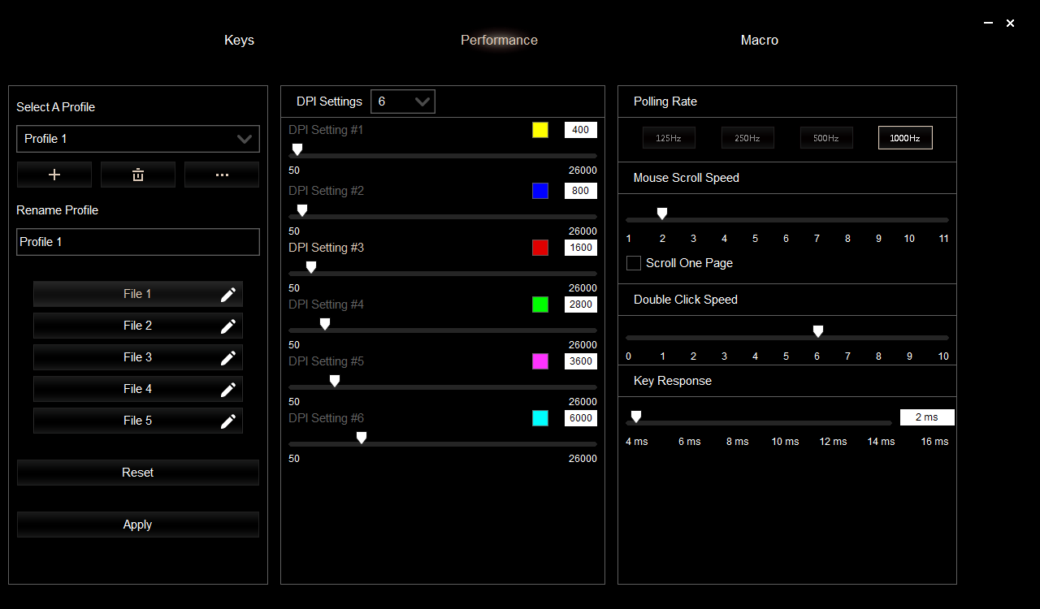This screenshot has height=609, width=1040.
Task: Click the File 1 button
Action: coord(138,294)
